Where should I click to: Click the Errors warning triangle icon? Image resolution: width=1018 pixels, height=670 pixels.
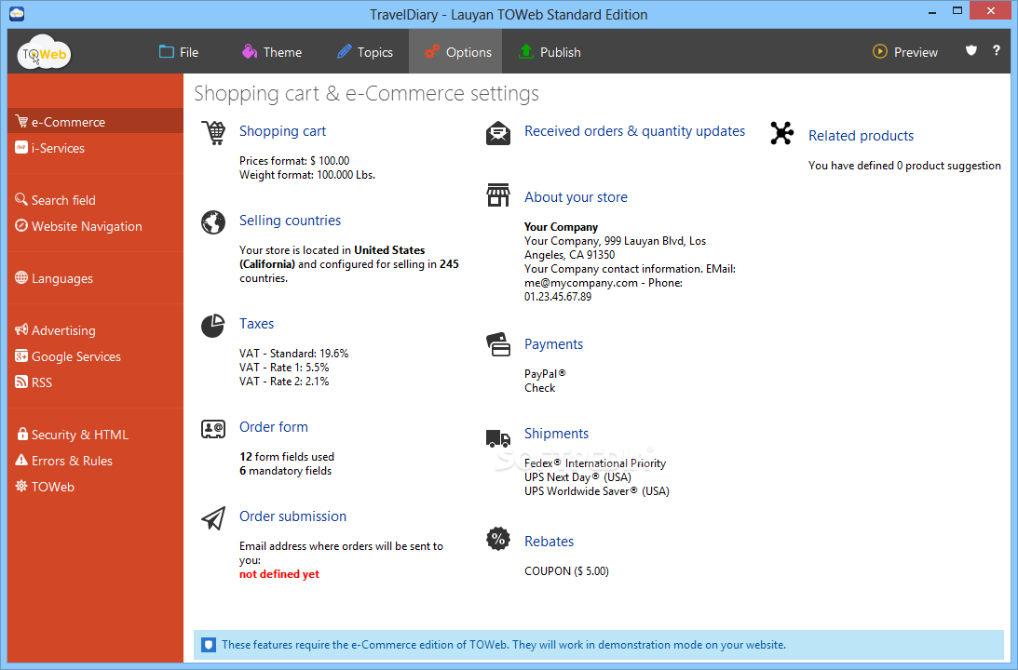click(x=21, y=460)
